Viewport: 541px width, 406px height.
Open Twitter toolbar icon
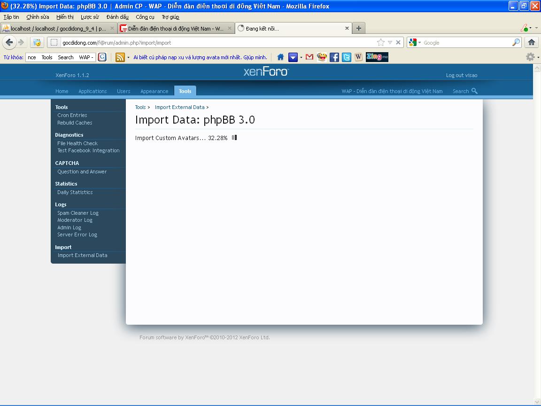coord(347,57)
